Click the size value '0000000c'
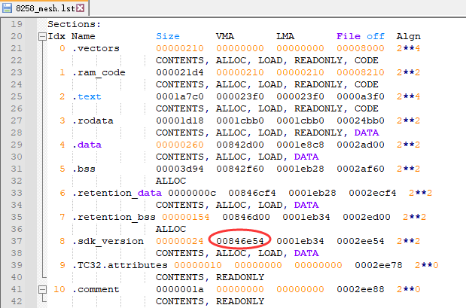Image resolution: width=466 pixels, height=308 pixels. 192,193
